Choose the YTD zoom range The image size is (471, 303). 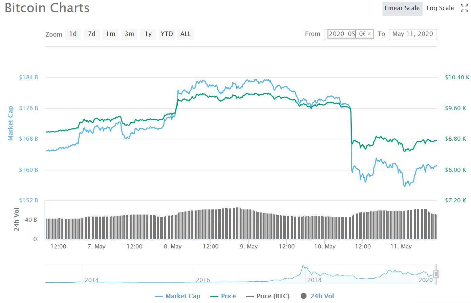167,34
